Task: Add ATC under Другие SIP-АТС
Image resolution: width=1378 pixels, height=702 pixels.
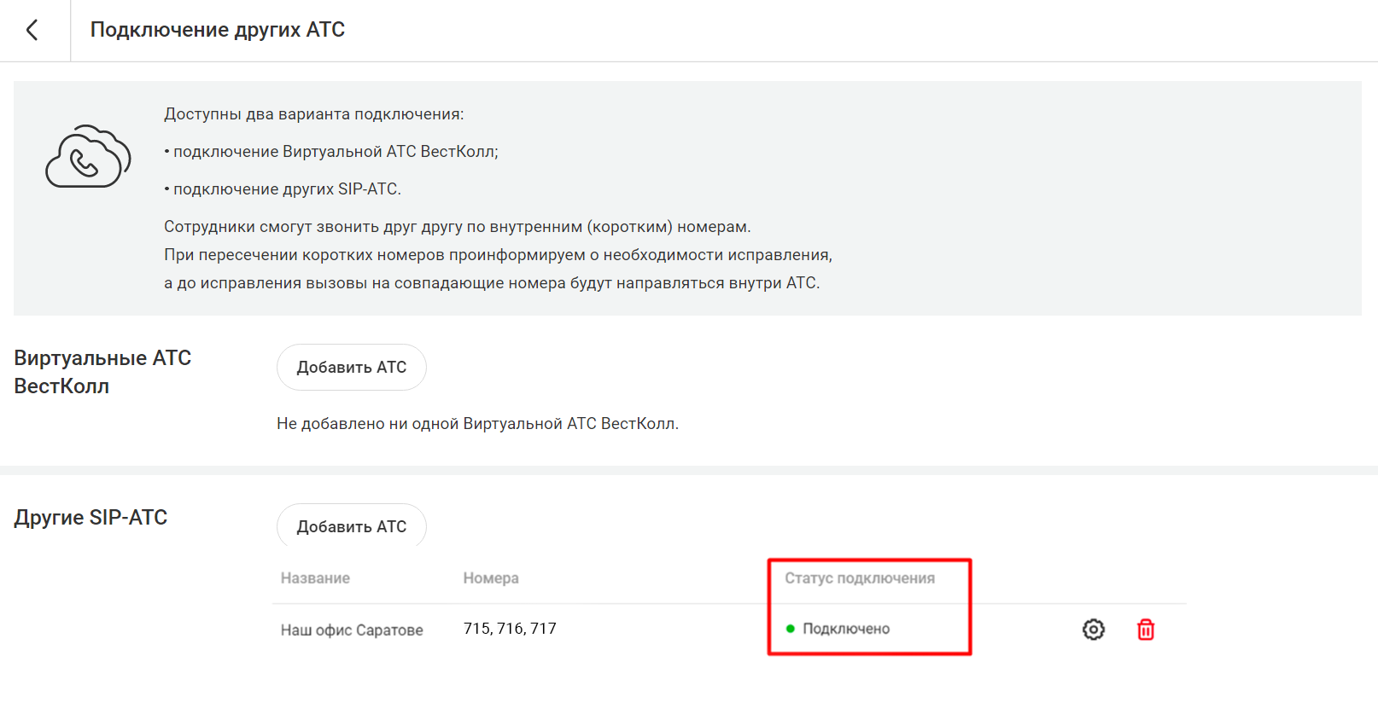Action: [x=352, y=526]
